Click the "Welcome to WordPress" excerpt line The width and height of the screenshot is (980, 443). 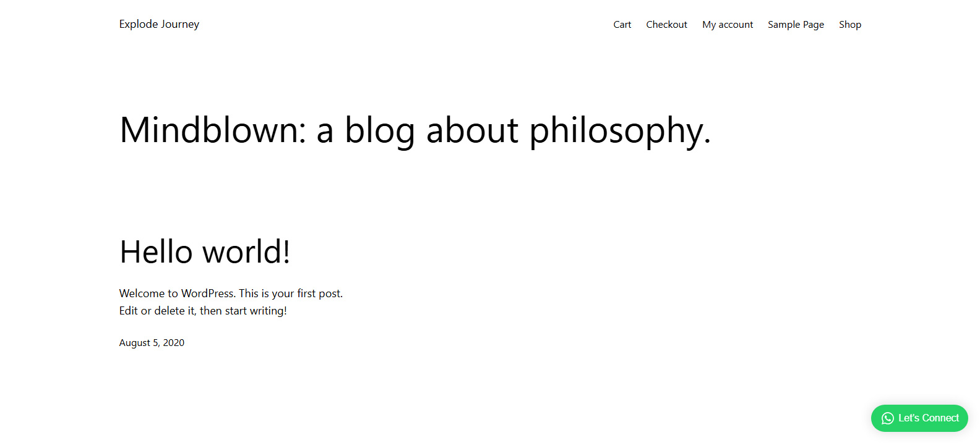tap(231, 293)
